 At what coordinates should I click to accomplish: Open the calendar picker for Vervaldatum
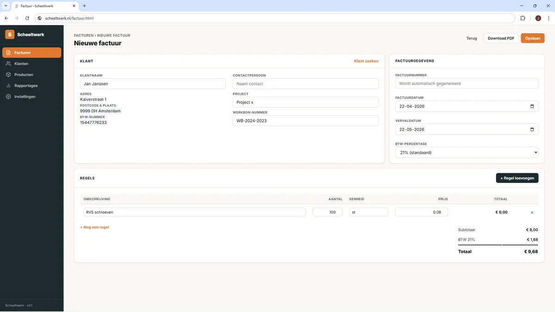pos(532,129)
